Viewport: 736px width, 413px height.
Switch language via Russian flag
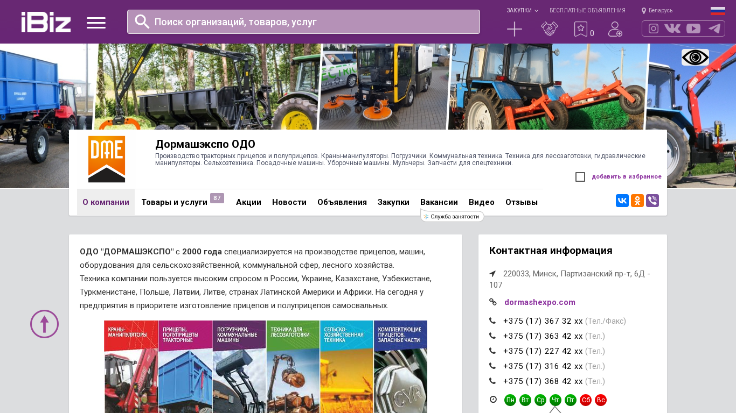[x=718, y=11]
